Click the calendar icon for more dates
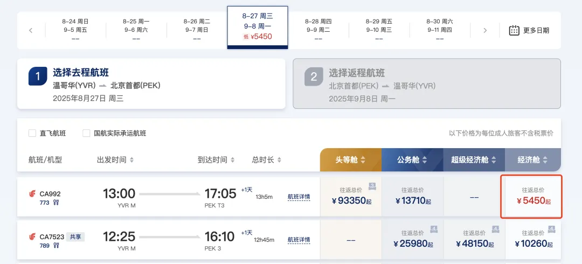 click(x=514, y=31)
